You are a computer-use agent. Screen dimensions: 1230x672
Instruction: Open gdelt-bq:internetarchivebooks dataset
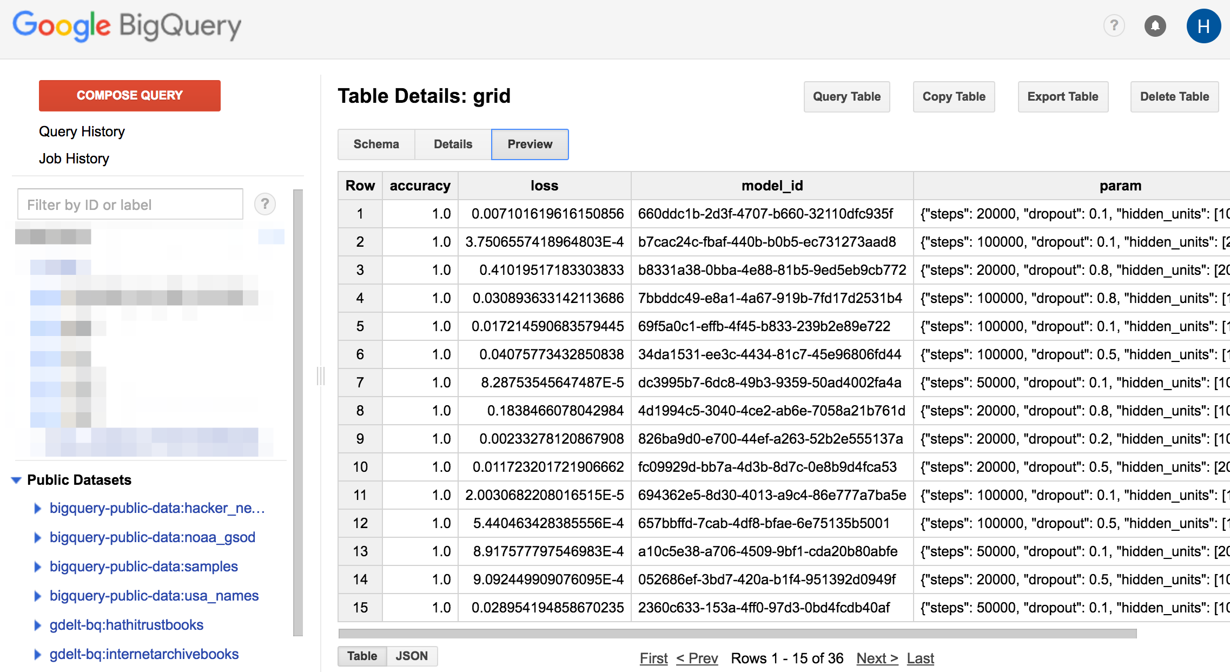144,654
